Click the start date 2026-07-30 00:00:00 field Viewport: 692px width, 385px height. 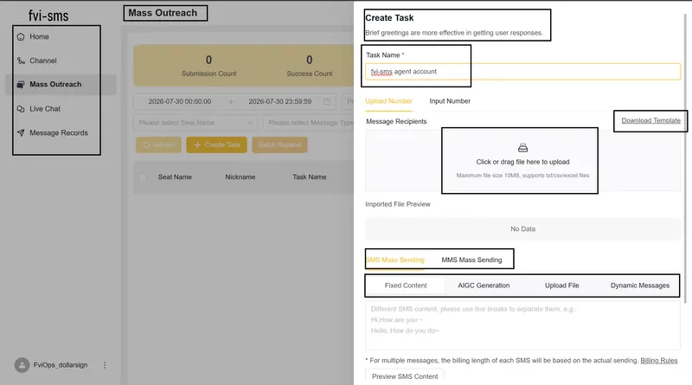click(x=180, y=101)
